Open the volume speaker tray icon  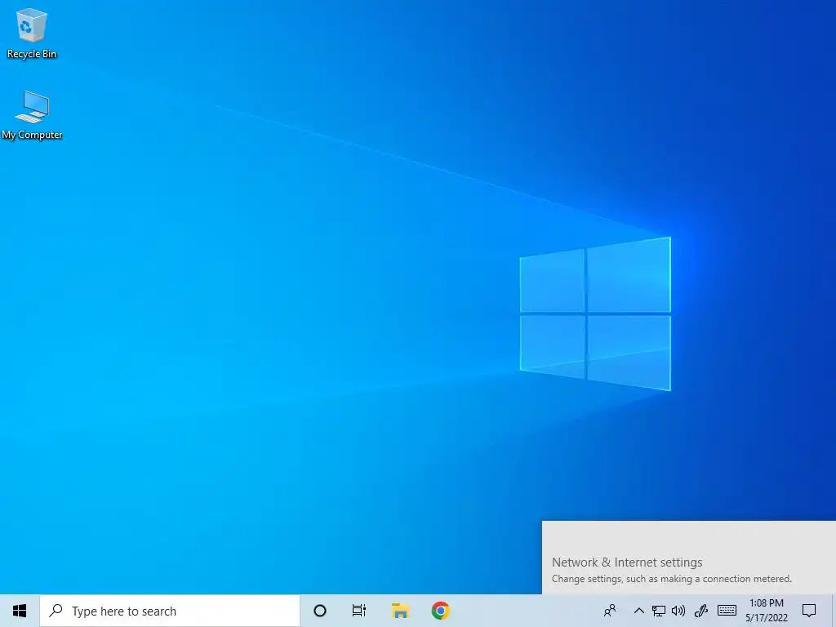point(678,611)
